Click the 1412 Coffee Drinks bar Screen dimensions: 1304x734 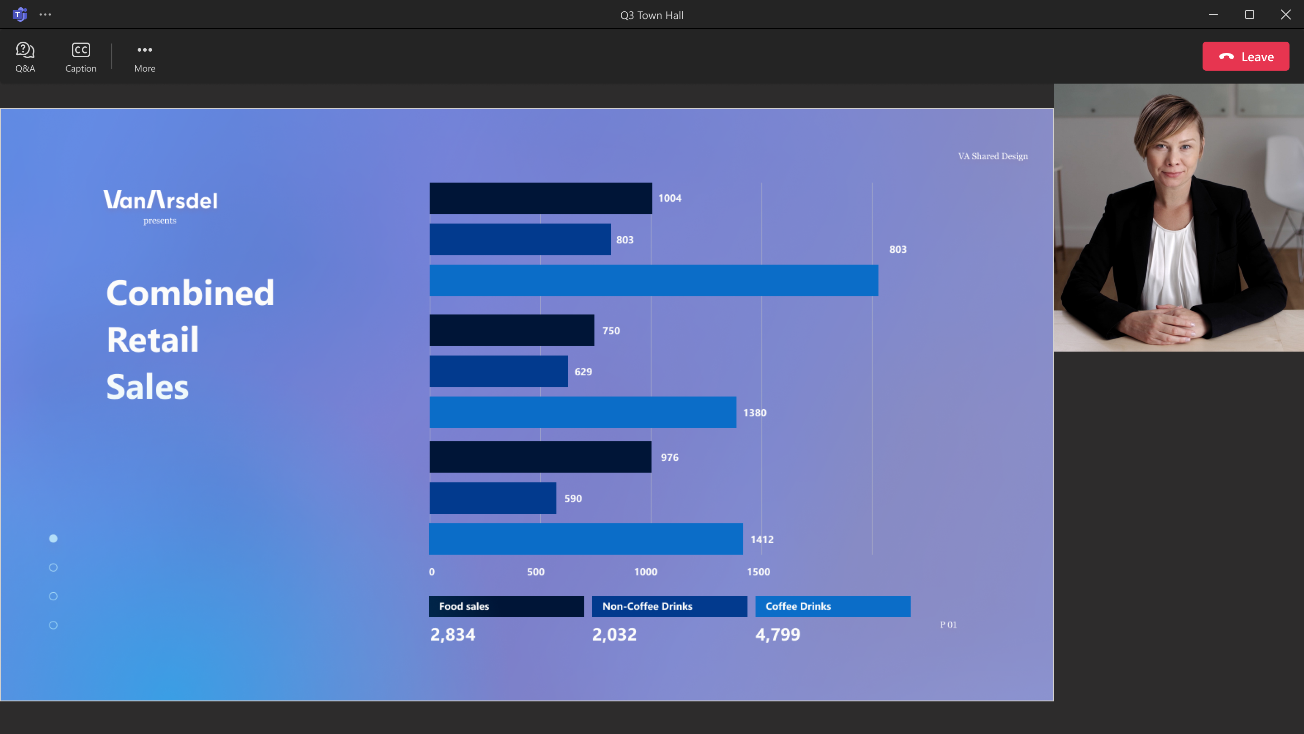(x=586, y=539)
